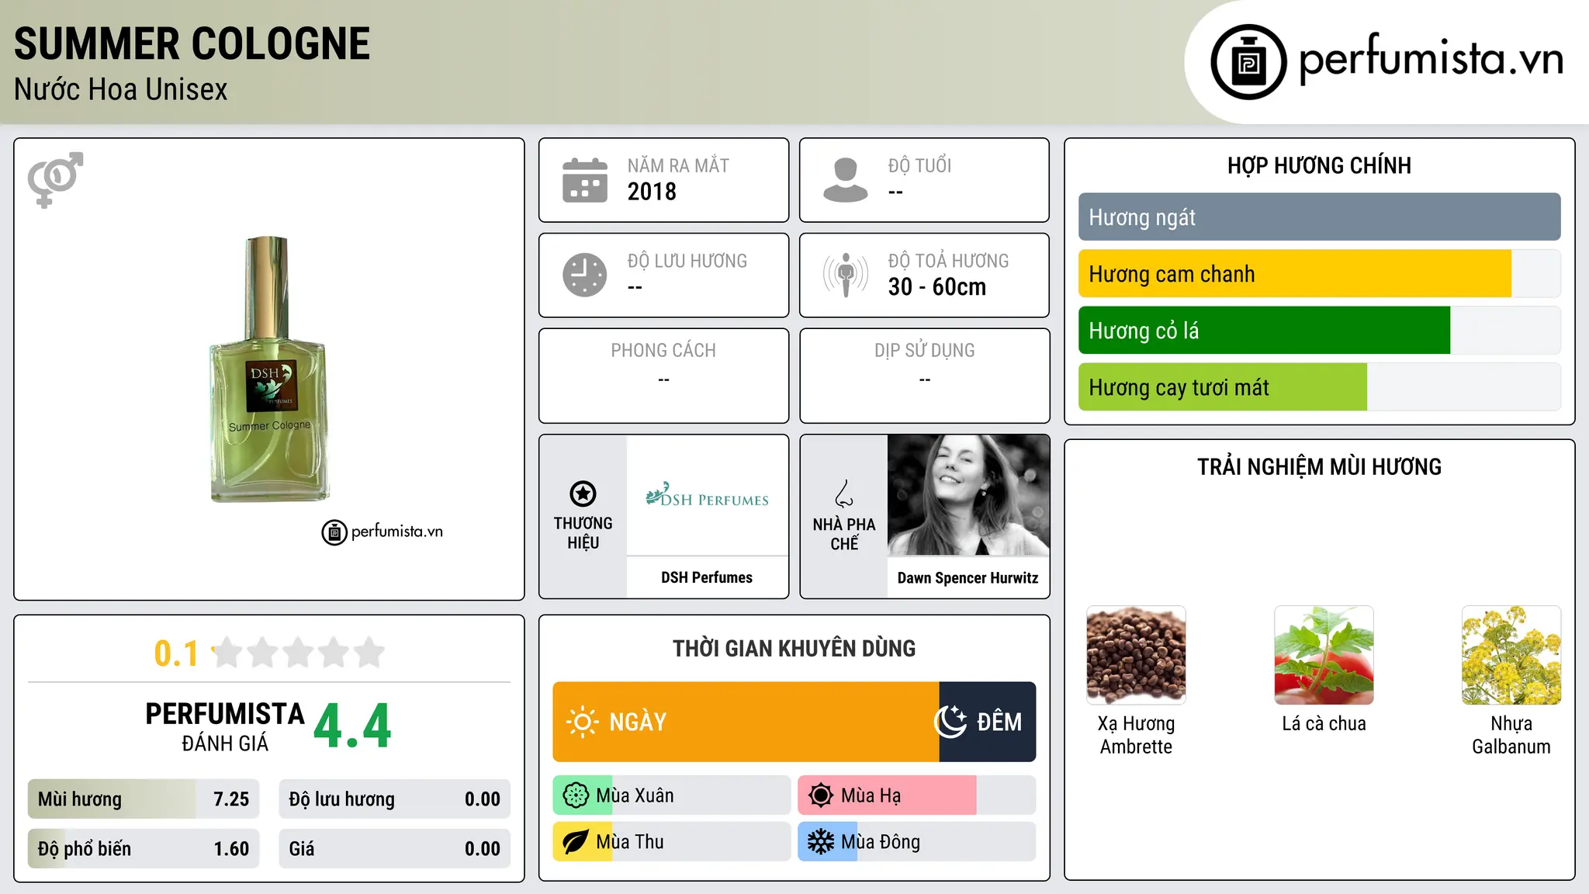
Task: Click the sun icon in the Ngày bar
Action: 582,722
